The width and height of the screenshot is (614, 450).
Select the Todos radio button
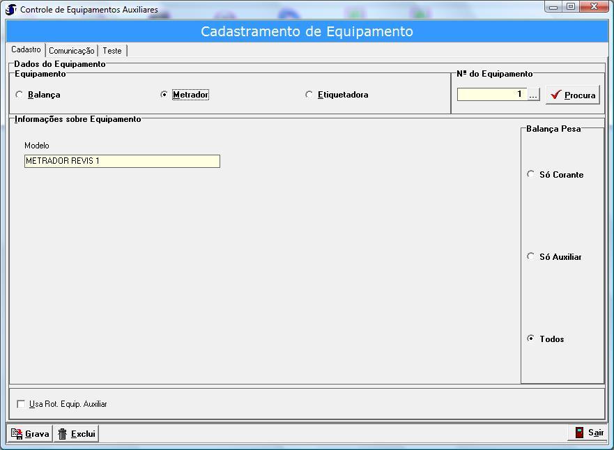coord(531,339)
